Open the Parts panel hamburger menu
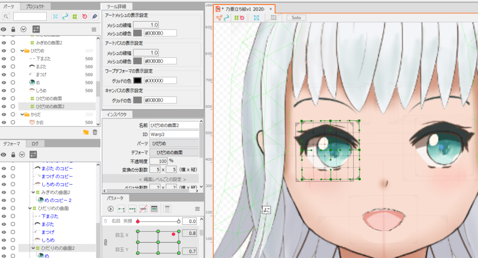478x258 pixels. [94, 29]
